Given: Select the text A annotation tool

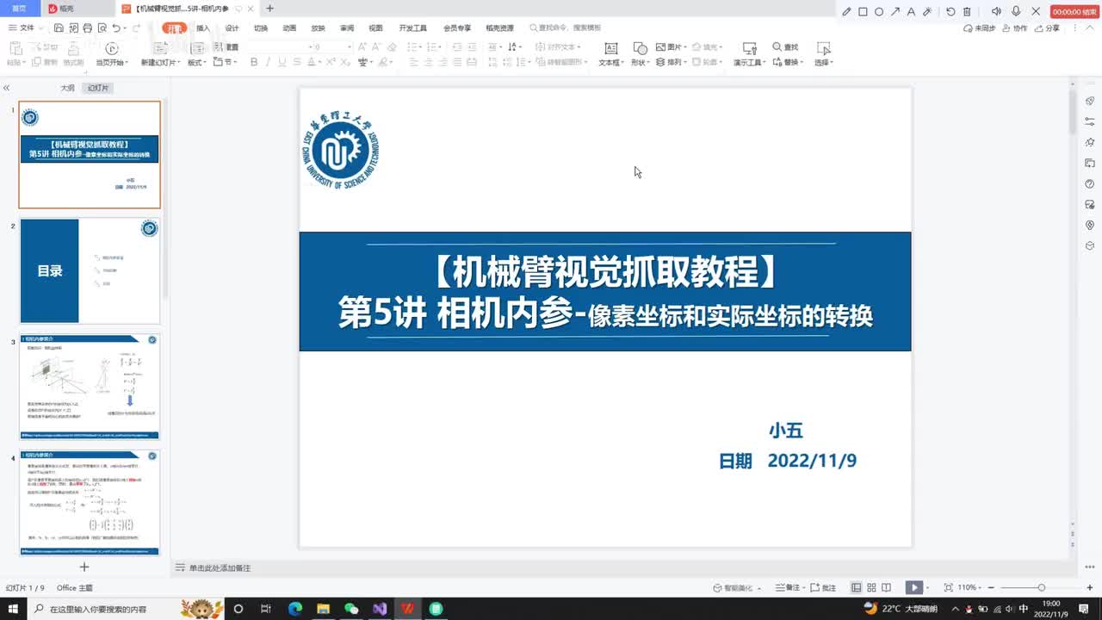Looking at the screenshot, I should [x=912, y=12].
